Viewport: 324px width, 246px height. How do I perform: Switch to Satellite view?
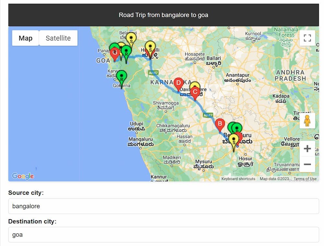[x=58, y=38]
